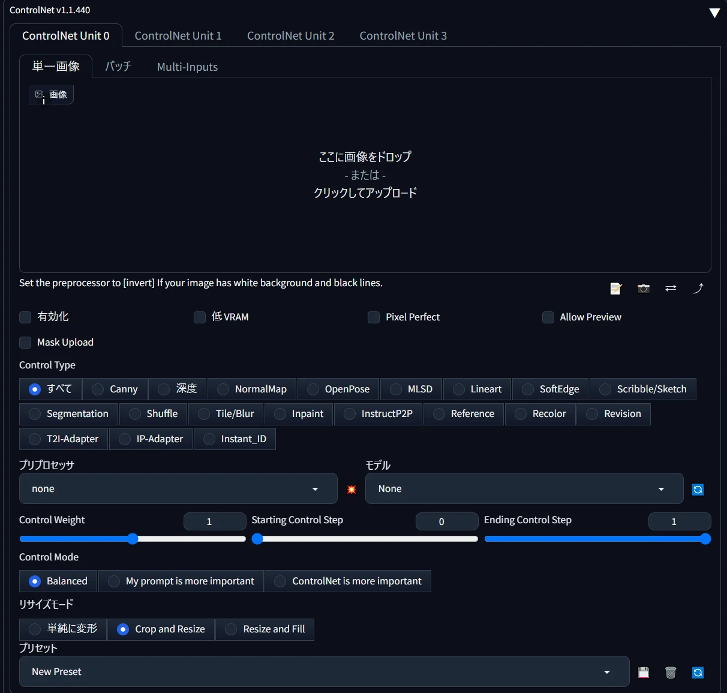The image size is (727, 693).
Task: Select 深度 control type
Action: [178, 389]
